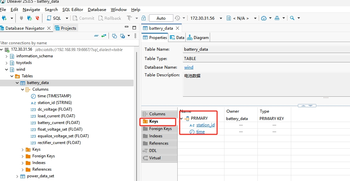This screenshot has height=181, width=350.
Task: Expand the information_schema database node
Action: tap(6, 56)
